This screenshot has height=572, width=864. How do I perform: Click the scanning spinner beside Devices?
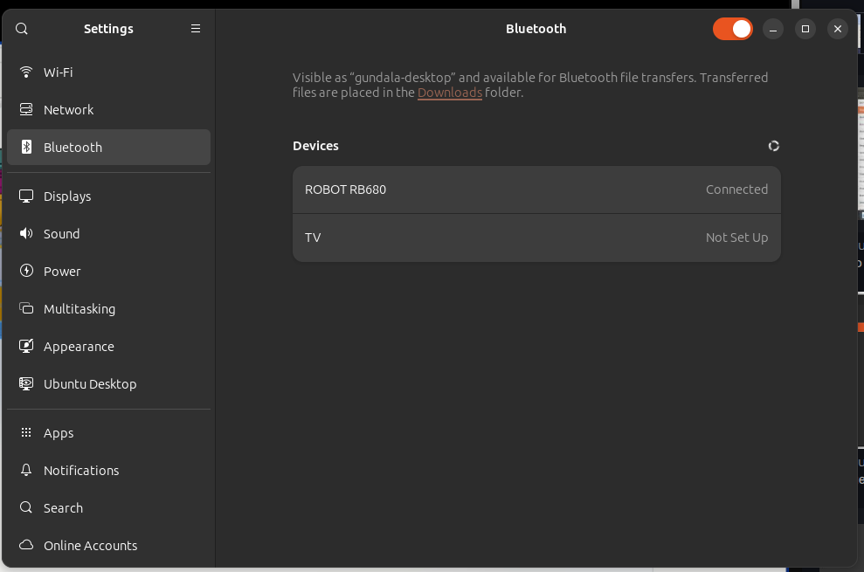774,146
